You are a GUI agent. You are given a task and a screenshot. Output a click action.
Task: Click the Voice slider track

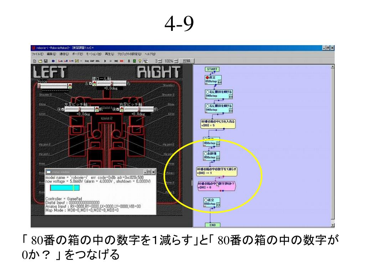pyautogui.click(x=54, y=86)
